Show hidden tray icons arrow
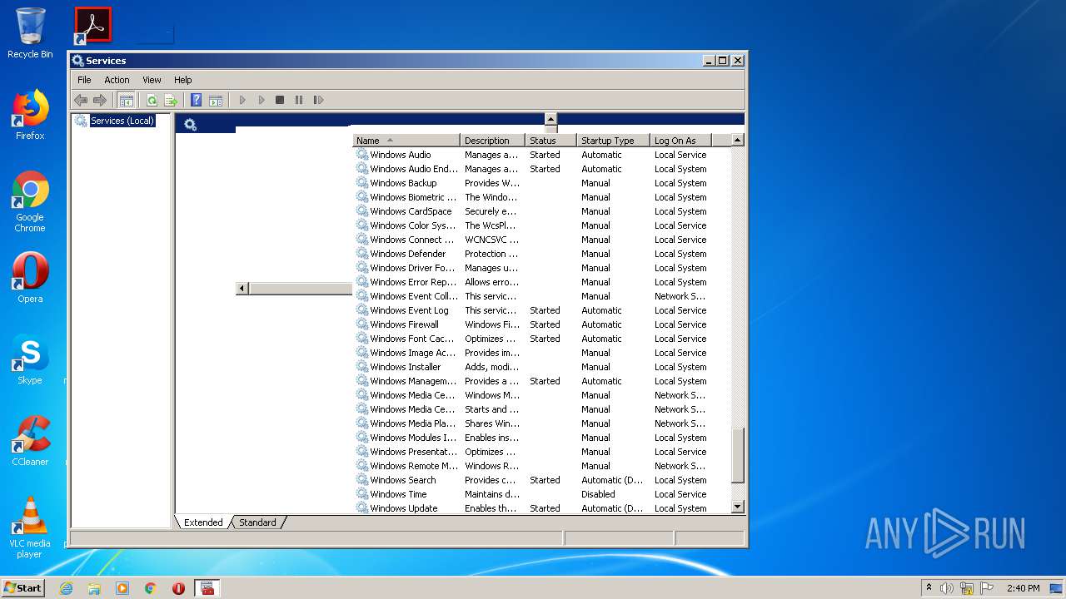Image resolution: width=1066 pixels, height=599 pixels. pos(929,588)
